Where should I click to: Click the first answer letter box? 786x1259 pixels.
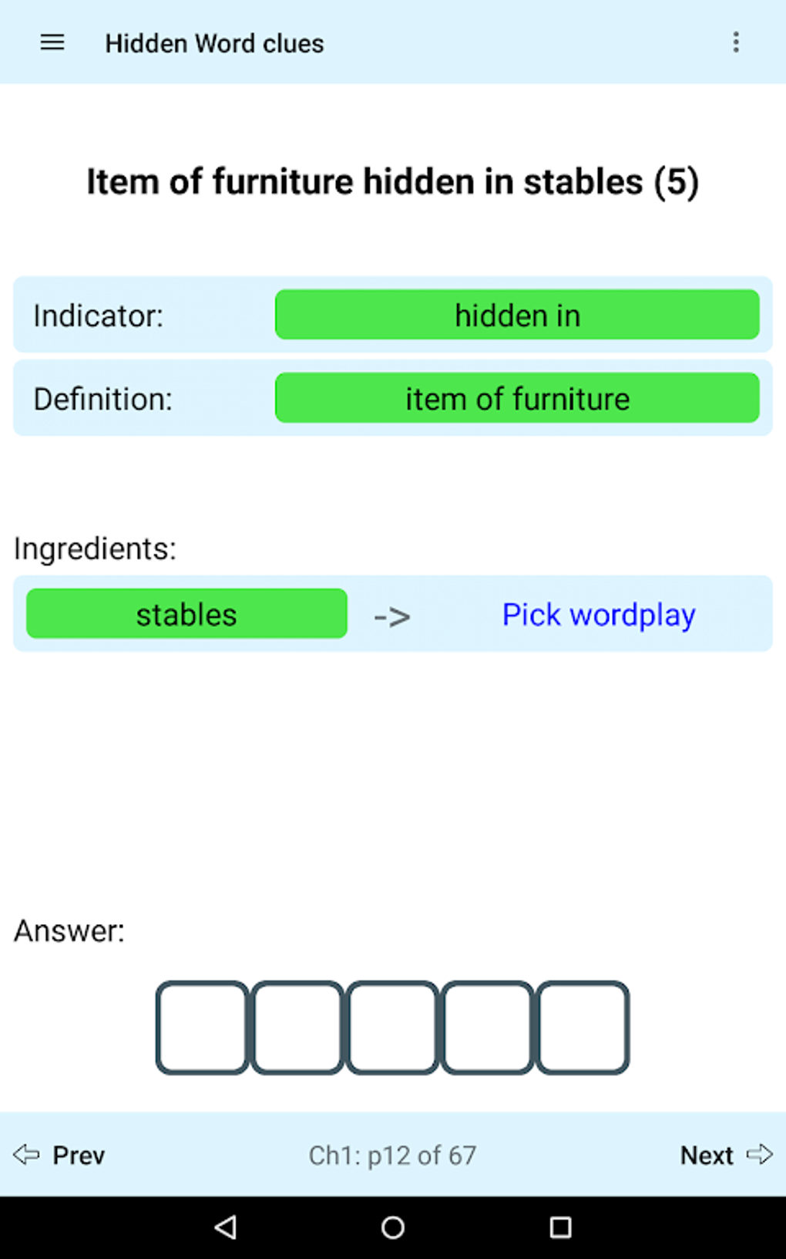click(203, 1027)
